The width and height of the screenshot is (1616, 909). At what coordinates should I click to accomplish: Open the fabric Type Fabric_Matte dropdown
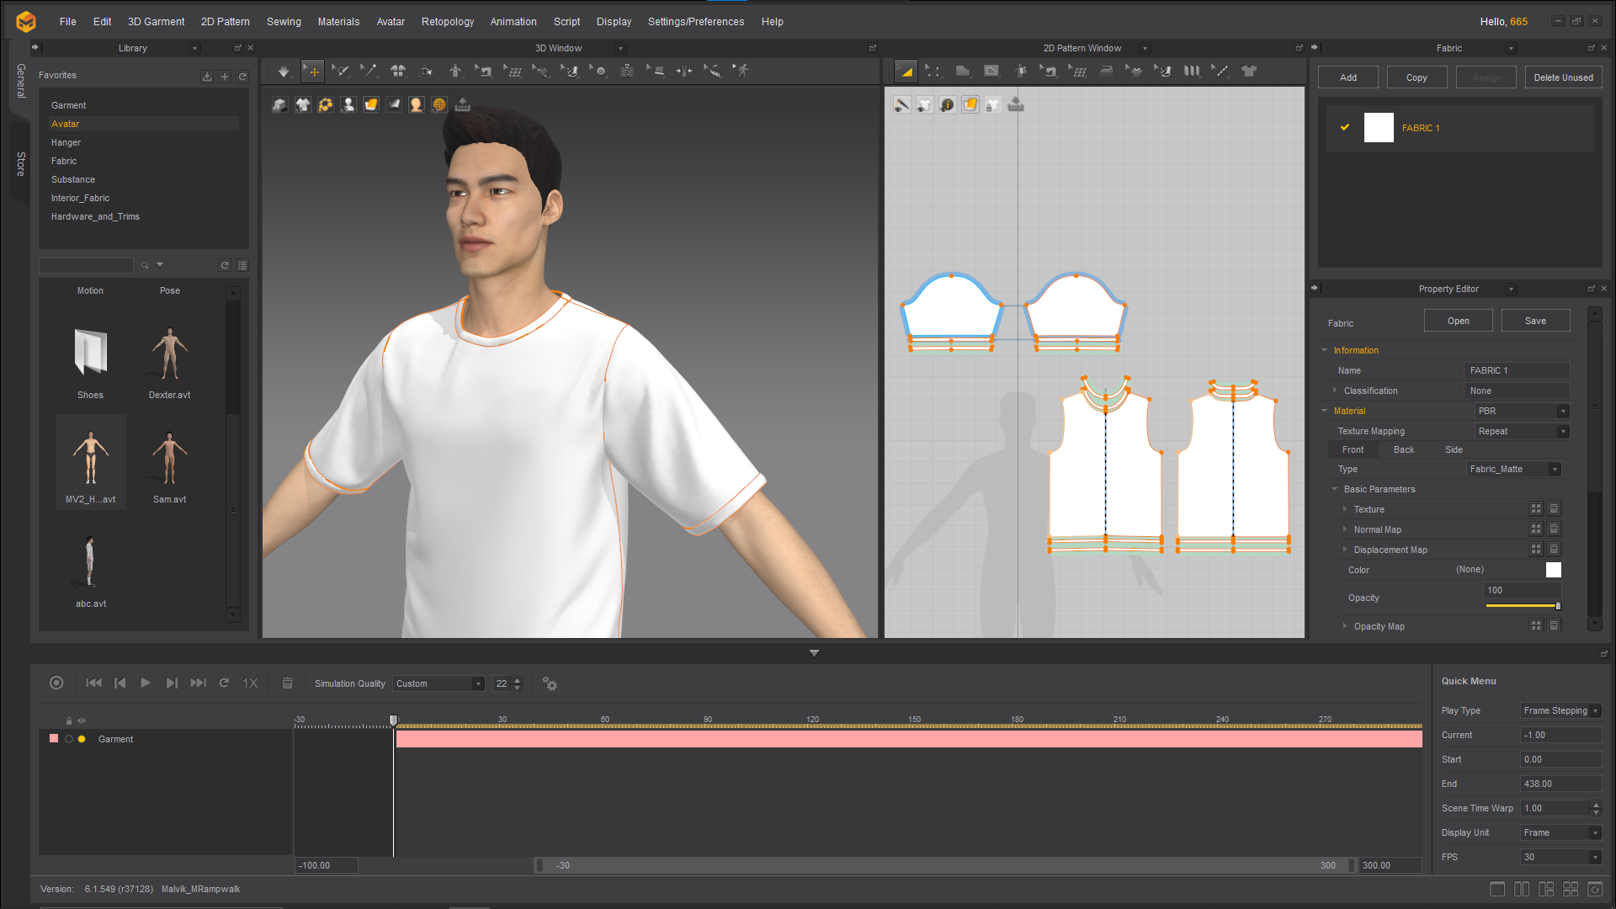[x=1513, y=469]
